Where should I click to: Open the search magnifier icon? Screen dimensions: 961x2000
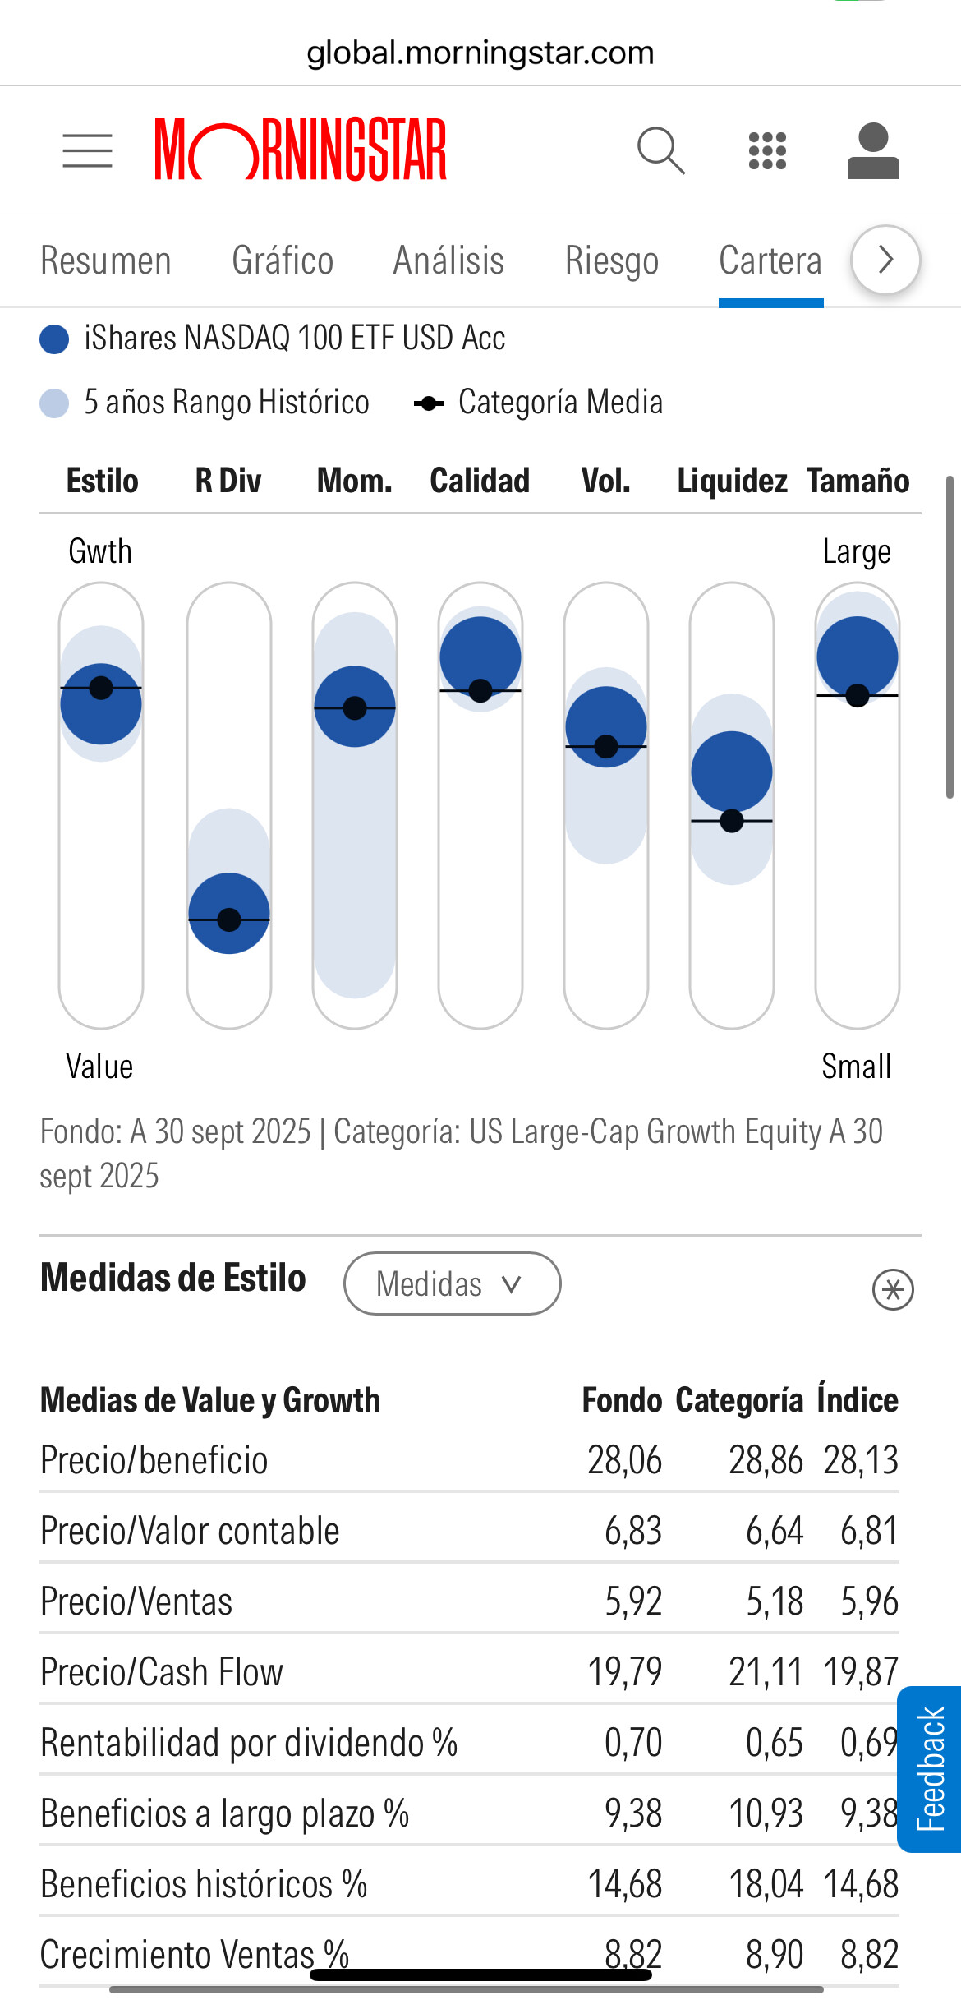pos(660,150)
